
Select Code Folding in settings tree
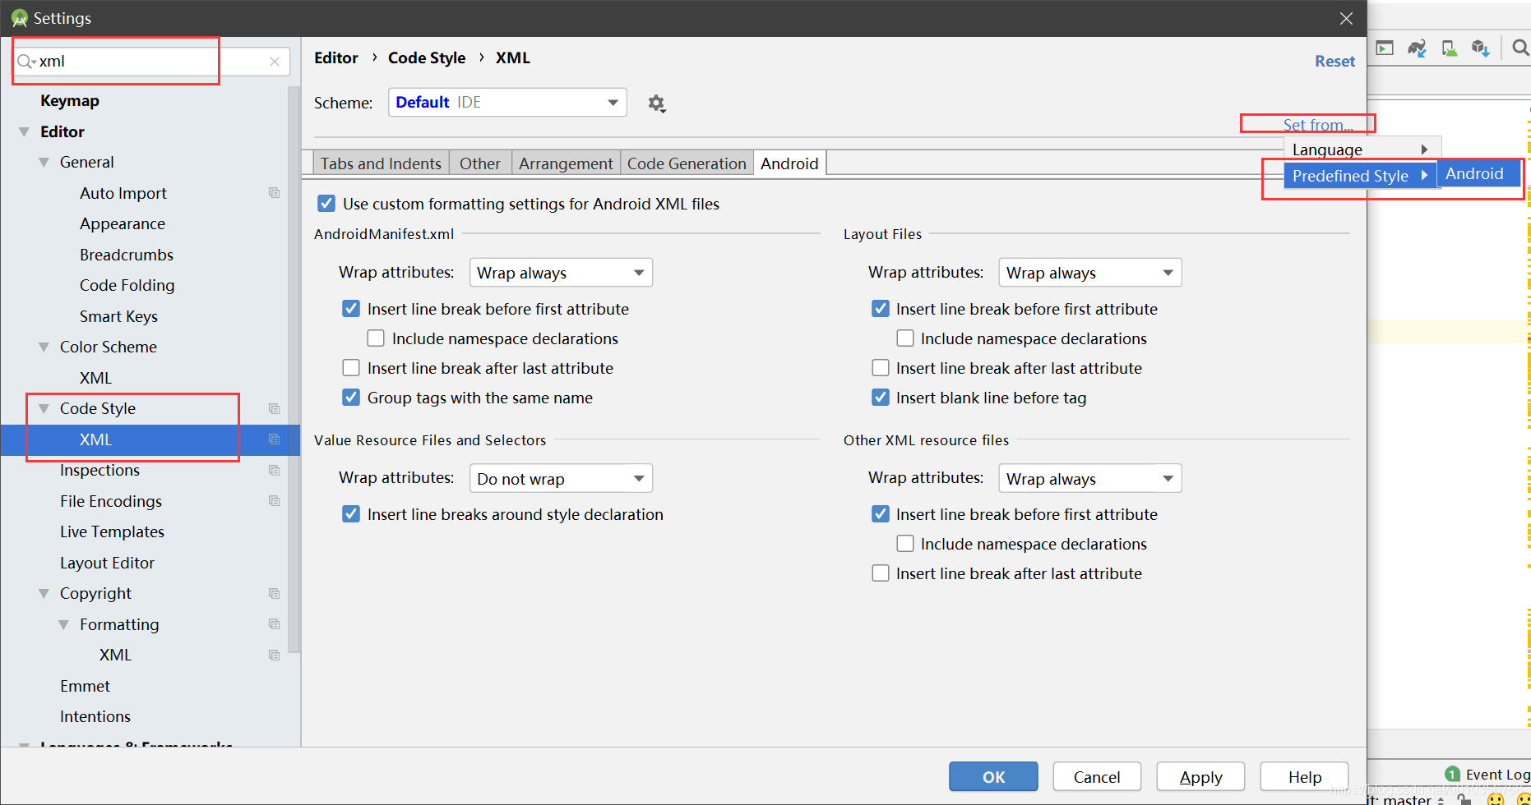coord(127,286)
